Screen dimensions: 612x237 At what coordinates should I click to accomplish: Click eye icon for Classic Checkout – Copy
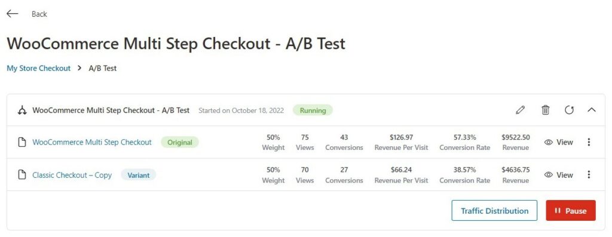click(x=549, y=175)
